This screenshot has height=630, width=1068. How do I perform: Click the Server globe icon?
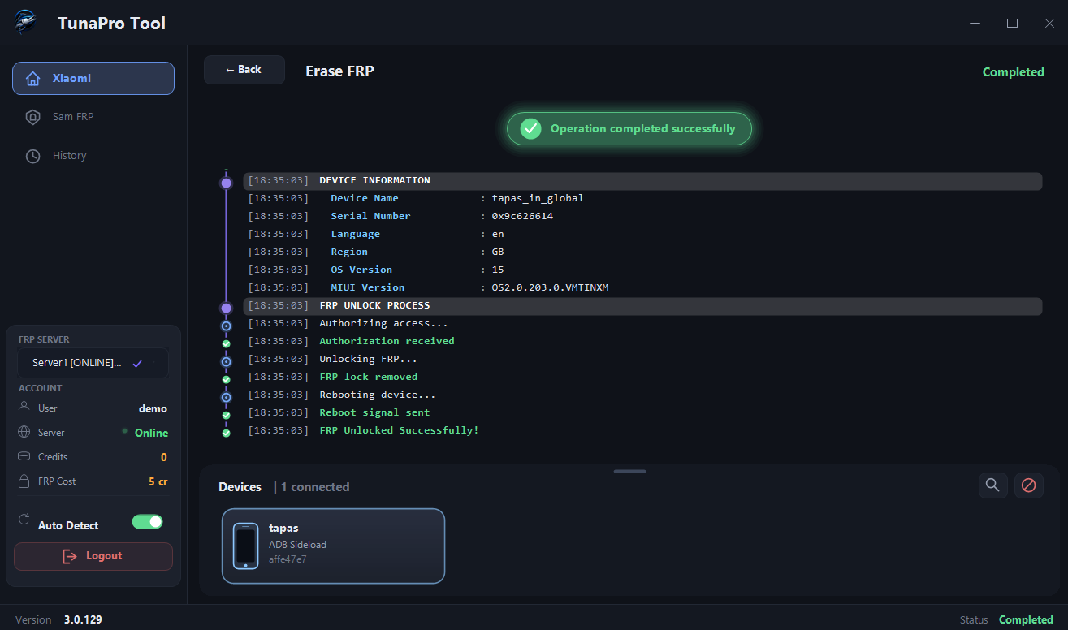pos(24,432)
